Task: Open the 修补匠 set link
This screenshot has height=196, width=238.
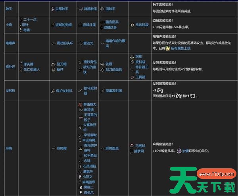Action: (x=10, y=67)
